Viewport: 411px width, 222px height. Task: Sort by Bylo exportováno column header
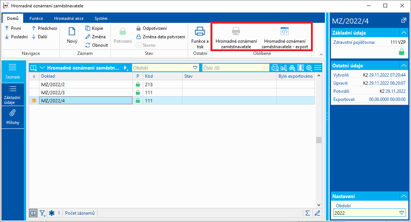point(296,76)
